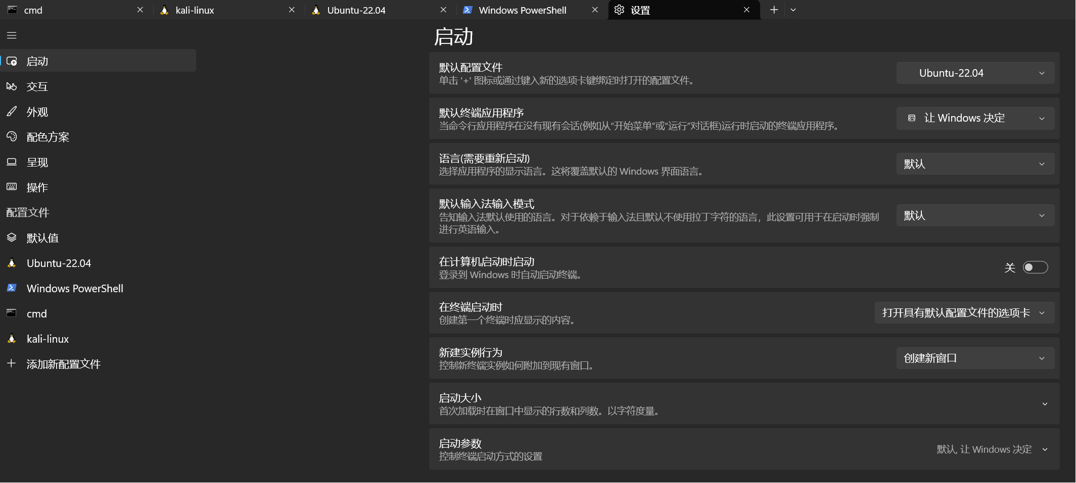Open the new-tab profile dropdown chevron
Image resolution: width=1076 pixels, height=483 pixels.
point(793,10)
